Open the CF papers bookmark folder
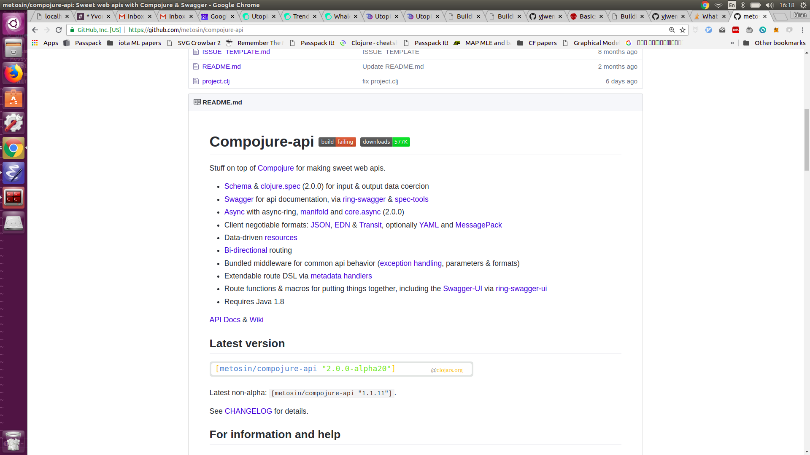 pos(537,43)
